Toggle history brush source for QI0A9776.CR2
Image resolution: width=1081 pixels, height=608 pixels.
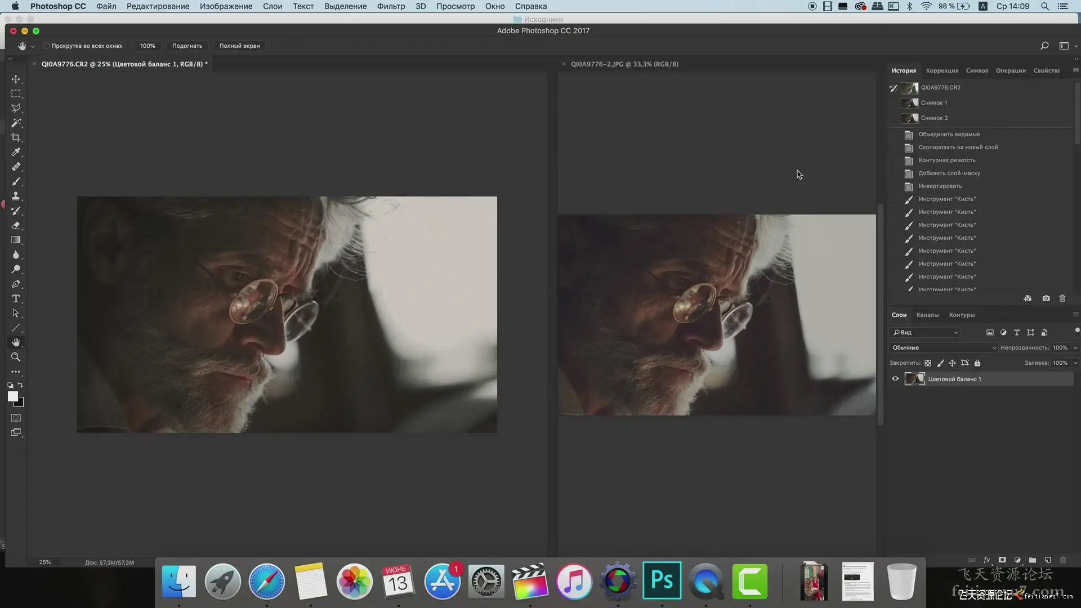(894, 88)
